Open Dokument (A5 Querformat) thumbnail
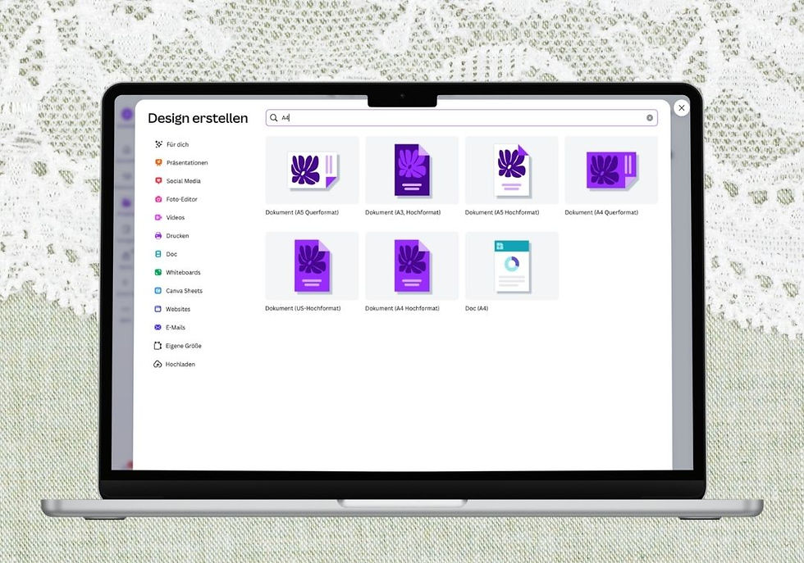804x563 pixels. click(313, 170)
